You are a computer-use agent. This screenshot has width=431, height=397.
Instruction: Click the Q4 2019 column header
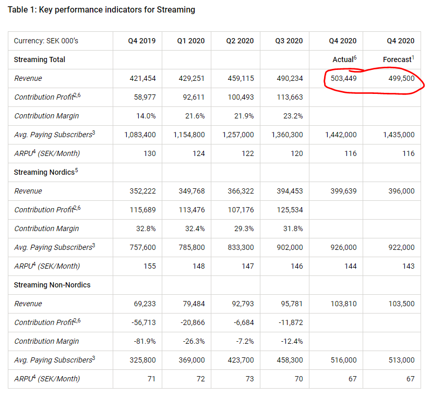tap(141, 41)
